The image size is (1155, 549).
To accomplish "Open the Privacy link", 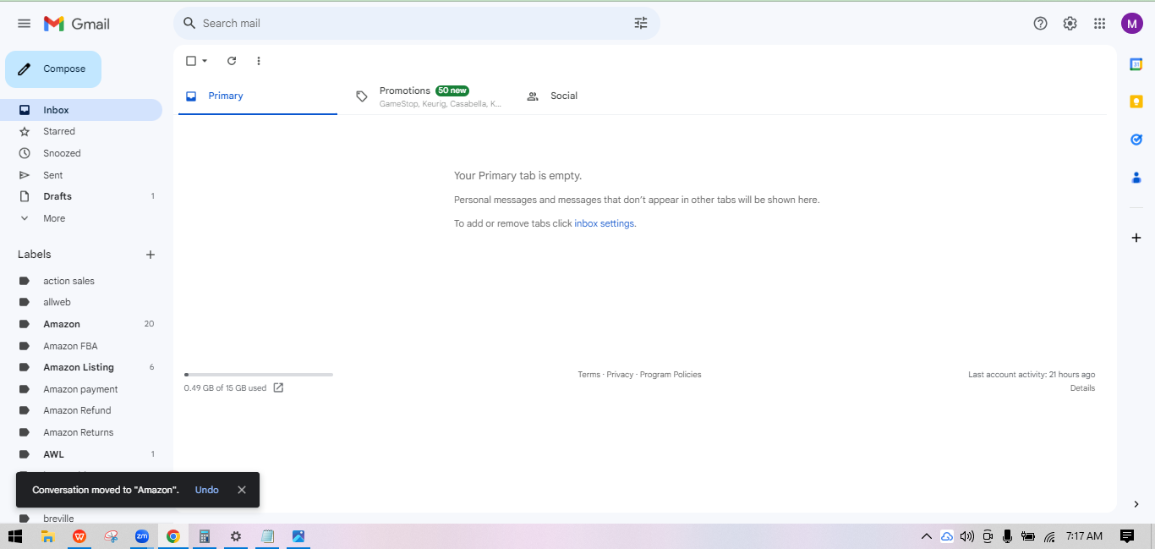I will (x=620, y=375).
